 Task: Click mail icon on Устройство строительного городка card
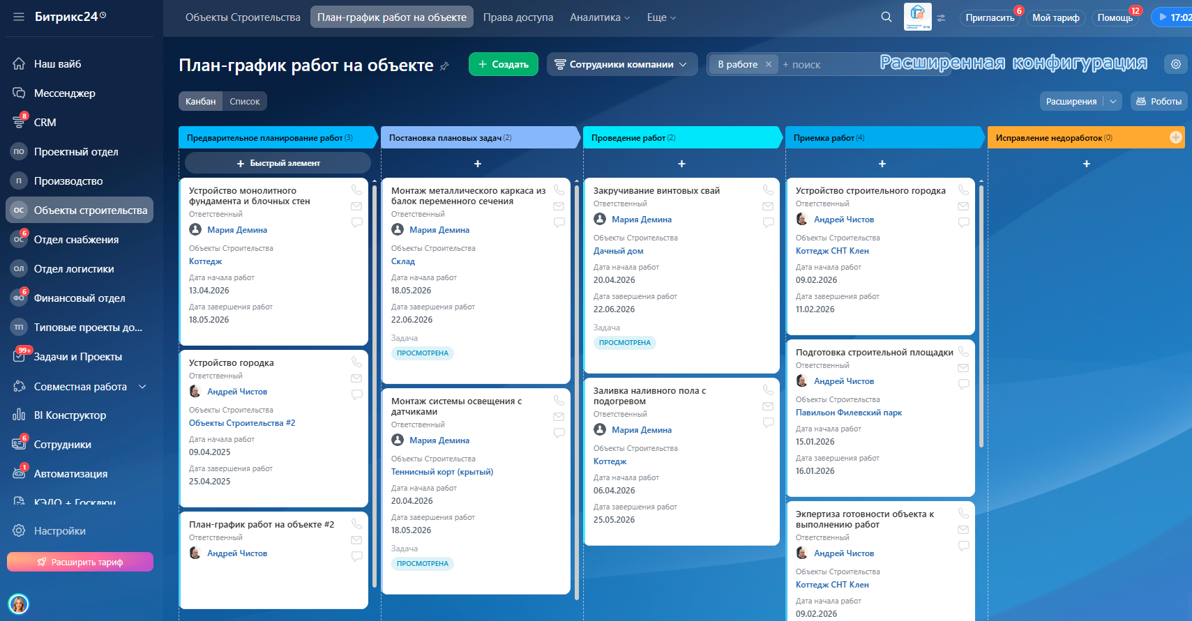pos(963,206)
